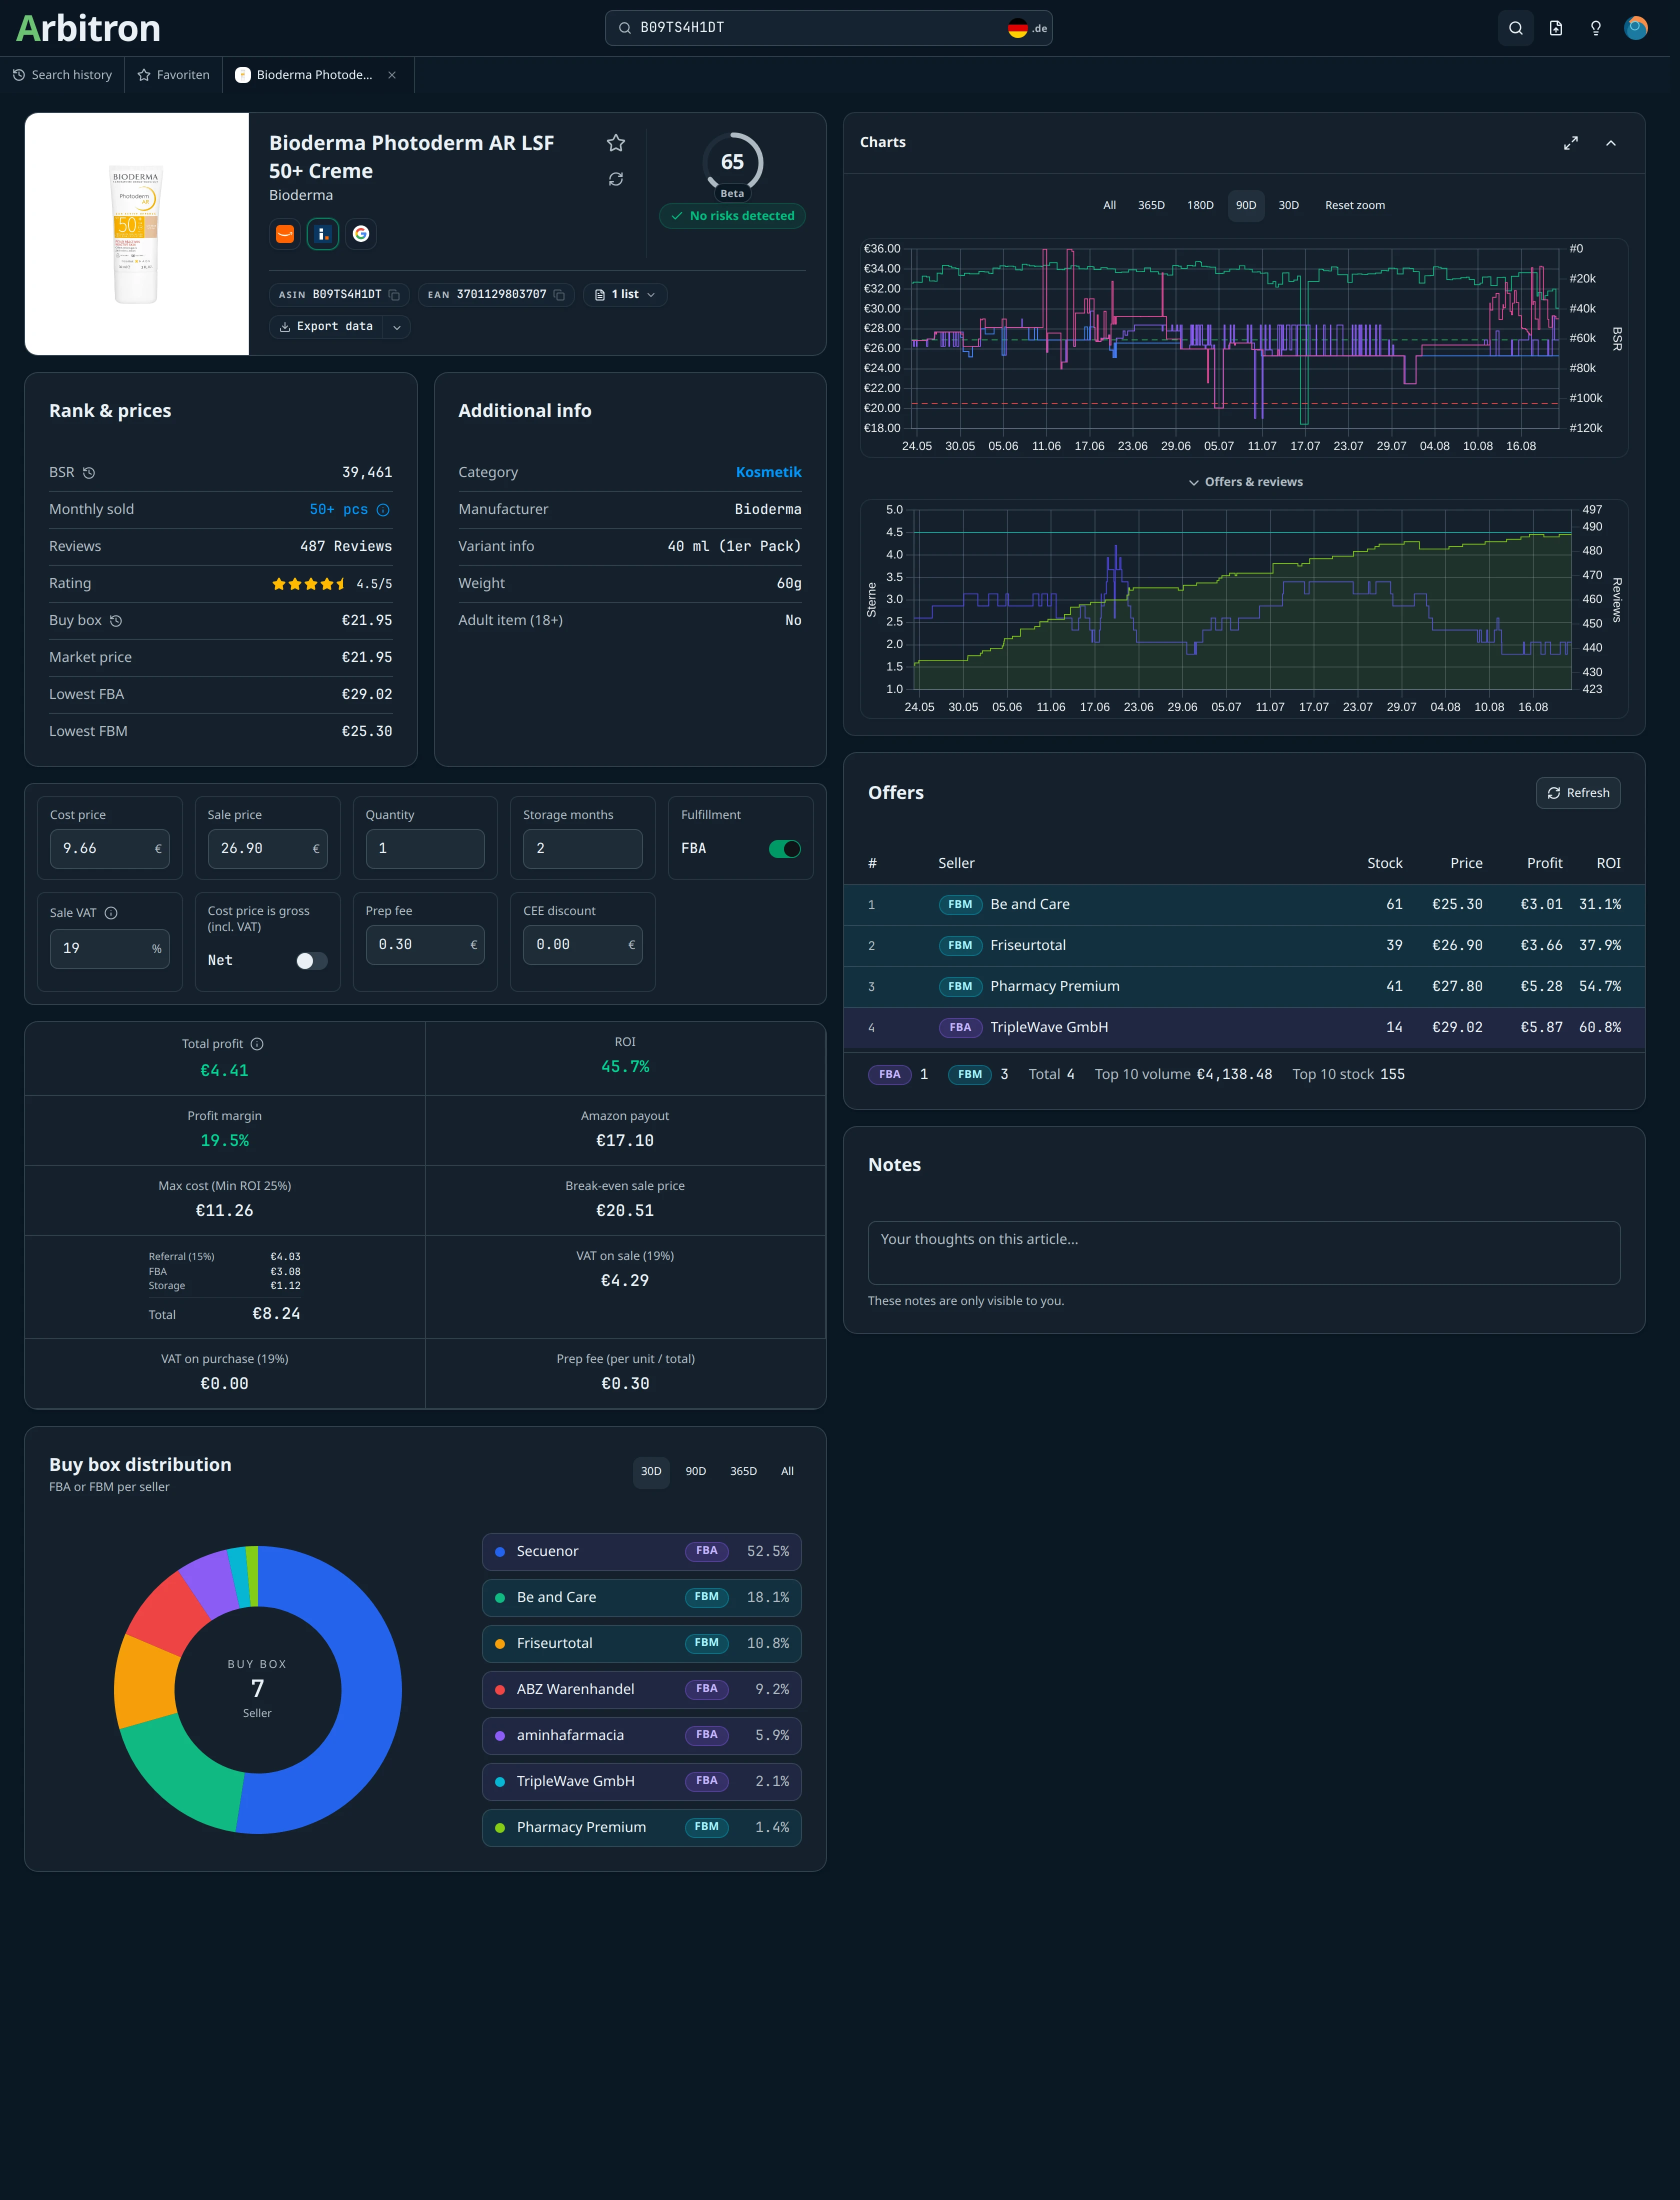Show BSR history via the clock icon
Viewport: 1680px width, 2200px height.
pyautogui.click(x=89, y=473)
